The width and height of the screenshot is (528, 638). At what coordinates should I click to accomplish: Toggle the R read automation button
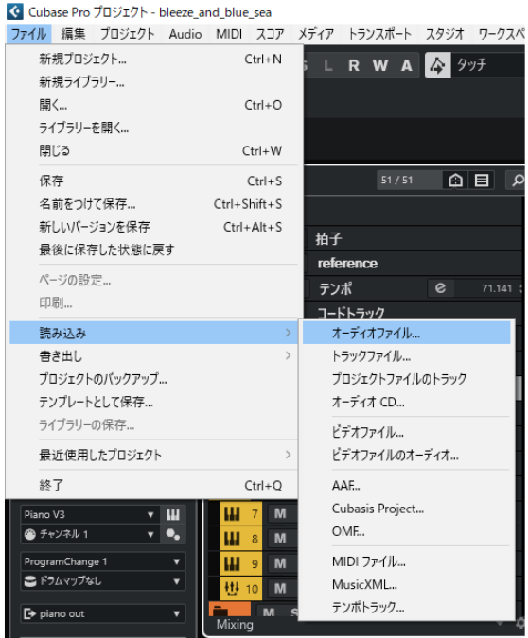354,65
